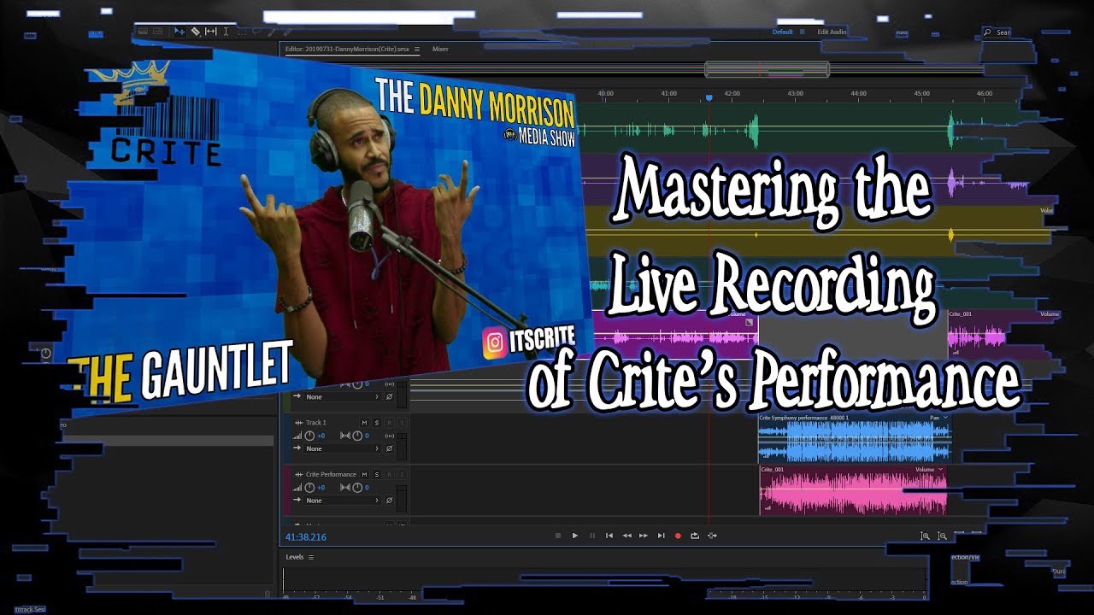
Task: Toggle polarity reverse on Track 1
Action: point(389,448)
